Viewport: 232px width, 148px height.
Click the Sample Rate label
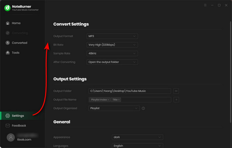click(x=62, y=53)
